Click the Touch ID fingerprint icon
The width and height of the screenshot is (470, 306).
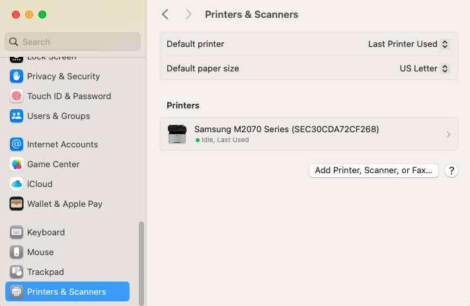coord(17,96)
